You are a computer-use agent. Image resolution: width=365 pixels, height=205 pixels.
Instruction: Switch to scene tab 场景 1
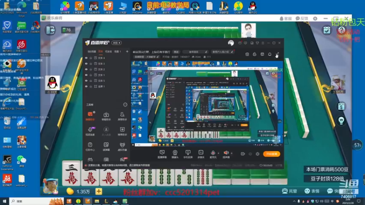click(118, 51)
